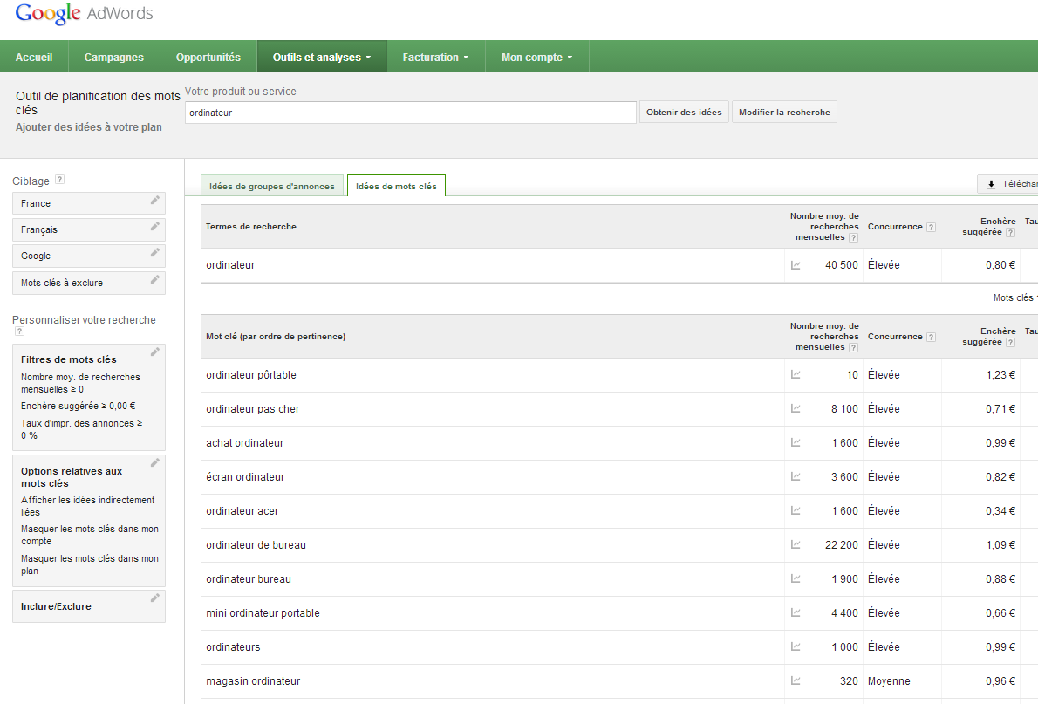
Task: Switch to Idées de groupes d'annonces tab
Action: pyautogui.click(x=272, y=187)
